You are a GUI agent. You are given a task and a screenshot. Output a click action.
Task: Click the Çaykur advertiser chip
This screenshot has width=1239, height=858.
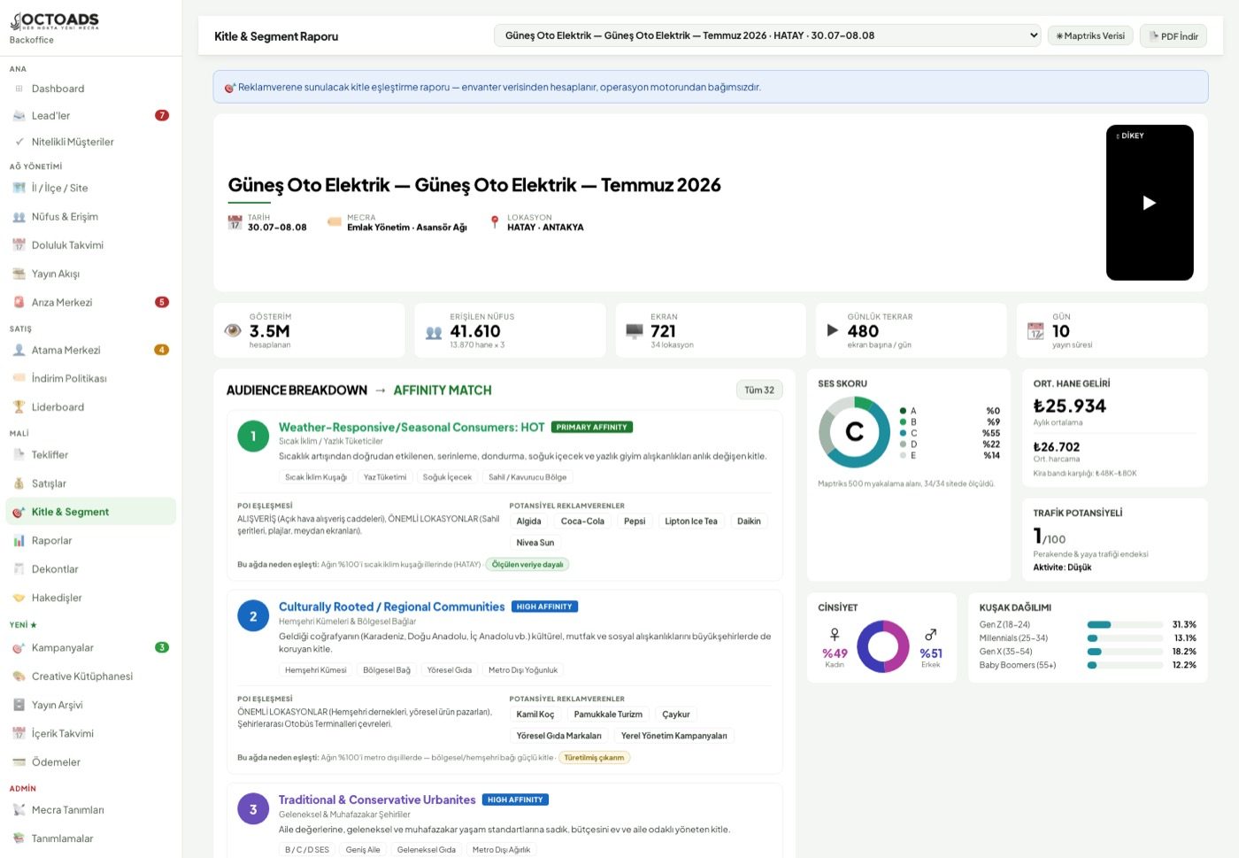676,715
